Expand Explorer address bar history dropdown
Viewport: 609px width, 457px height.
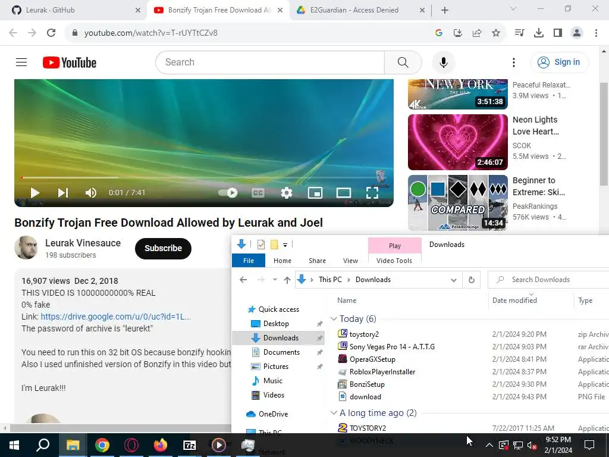click(x=453, y=280)
